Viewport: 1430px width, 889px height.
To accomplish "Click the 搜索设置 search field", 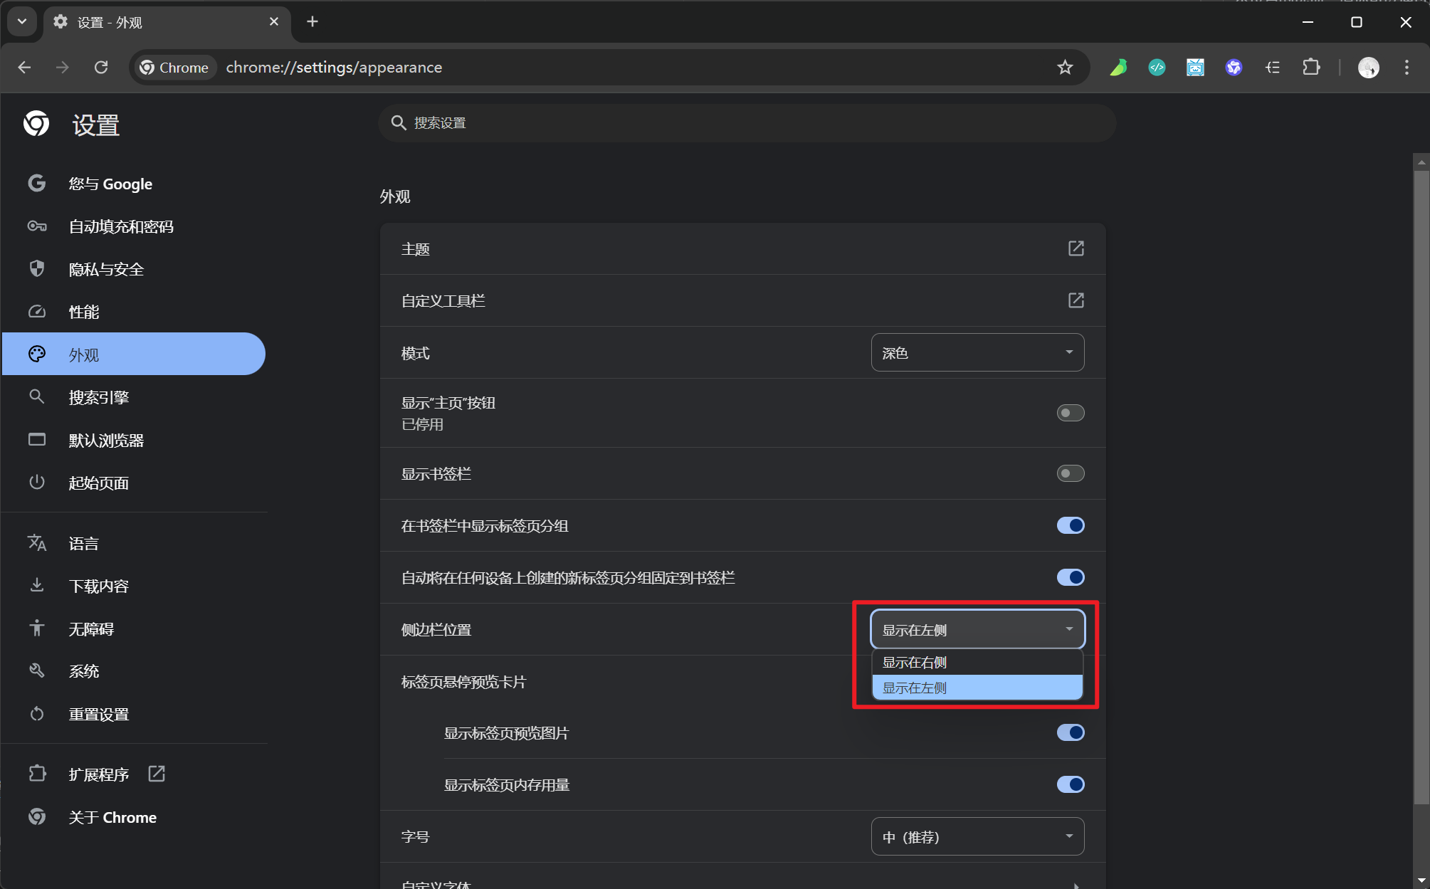I will pos(747,123).
